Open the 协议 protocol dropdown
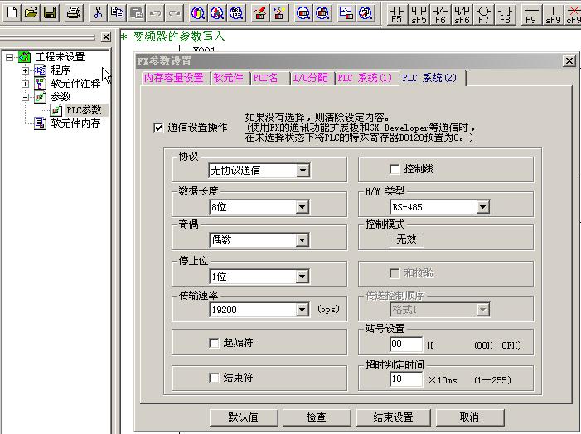The image size is (581, 434). click(x=303, y=171)
